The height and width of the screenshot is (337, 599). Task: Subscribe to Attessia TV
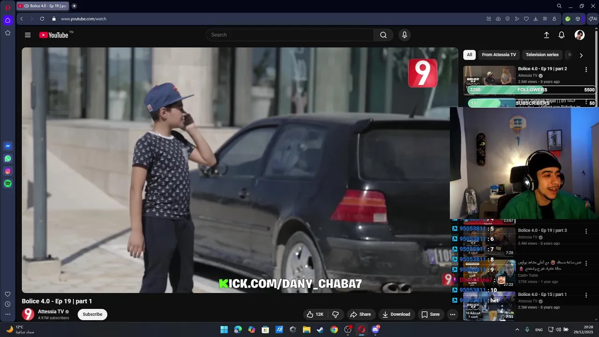[92, 315]
